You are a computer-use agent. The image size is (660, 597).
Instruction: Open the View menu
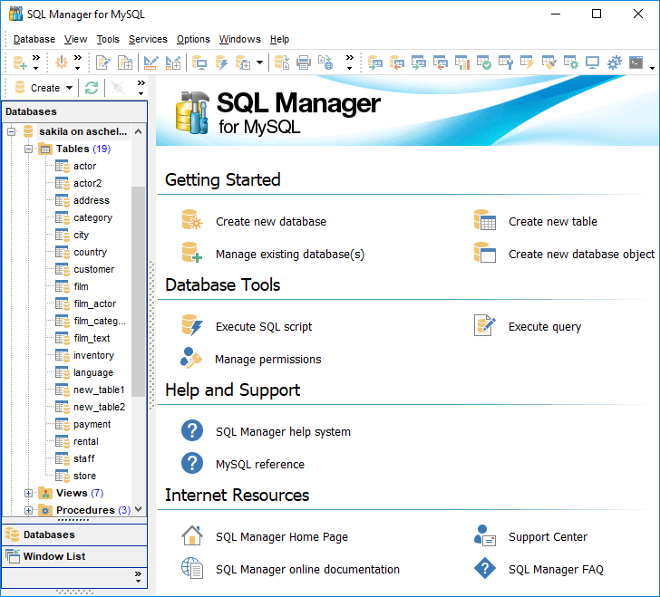pyautogui.click(x=76, y=39)
